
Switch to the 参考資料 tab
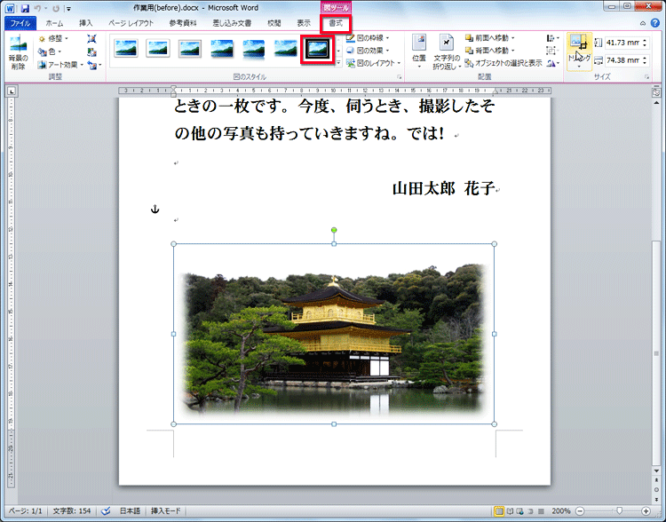(183, 23)
